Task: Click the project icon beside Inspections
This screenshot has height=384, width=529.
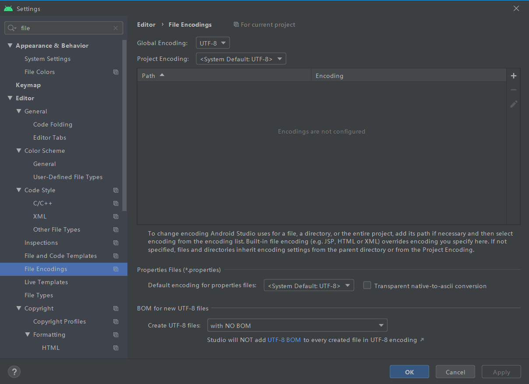Action: 116,243
